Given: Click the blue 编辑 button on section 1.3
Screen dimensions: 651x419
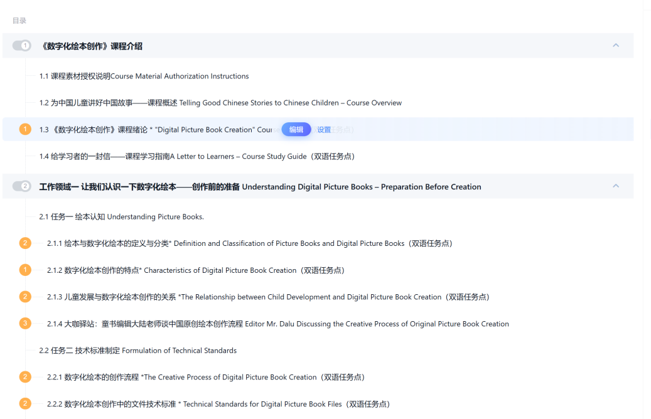Looking at the screenshot, I should pos(296,130).
